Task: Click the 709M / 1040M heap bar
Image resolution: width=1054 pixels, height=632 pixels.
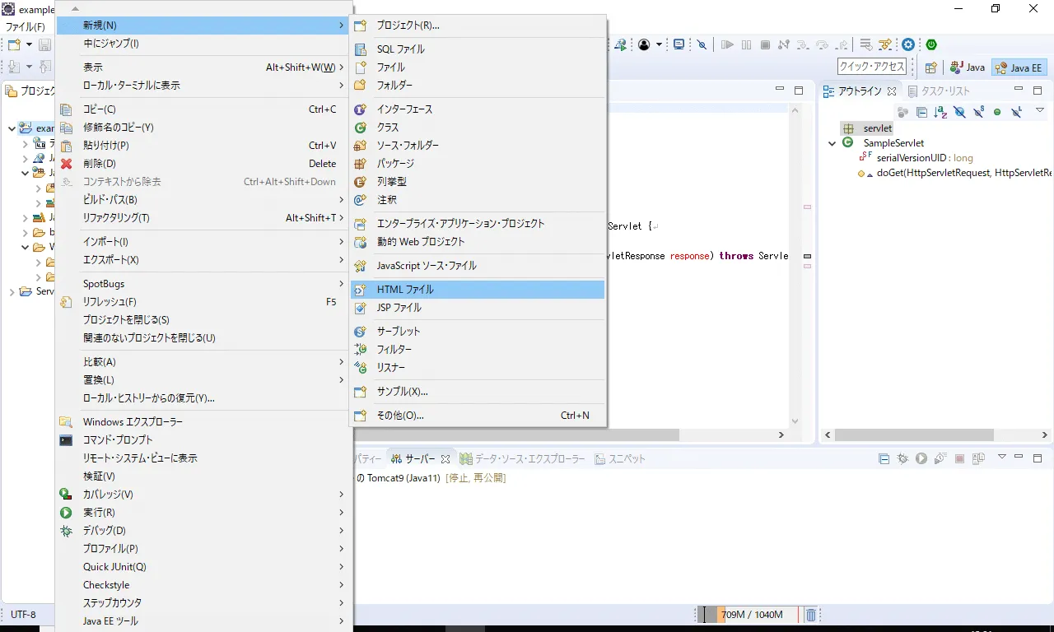Action: click(x=749, y=615)
